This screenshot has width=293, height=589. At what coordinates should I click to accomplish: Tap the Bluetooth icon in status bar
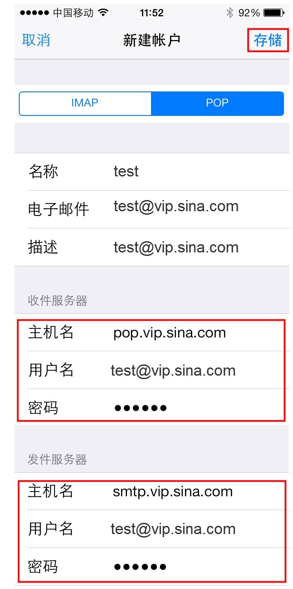click(x=230, y=13)
